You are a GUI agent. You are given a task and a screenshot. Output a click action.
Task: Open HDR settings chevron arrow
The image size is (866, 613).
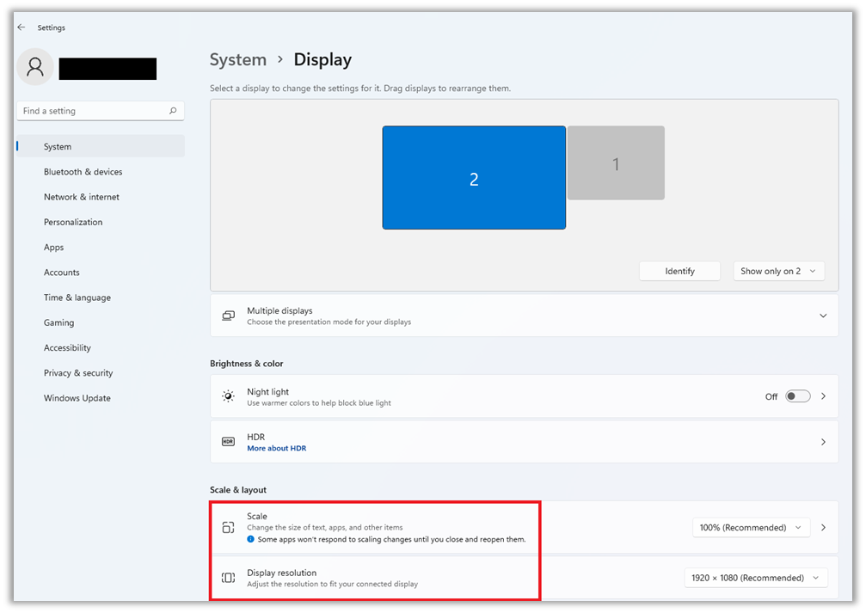coord(822,442)
